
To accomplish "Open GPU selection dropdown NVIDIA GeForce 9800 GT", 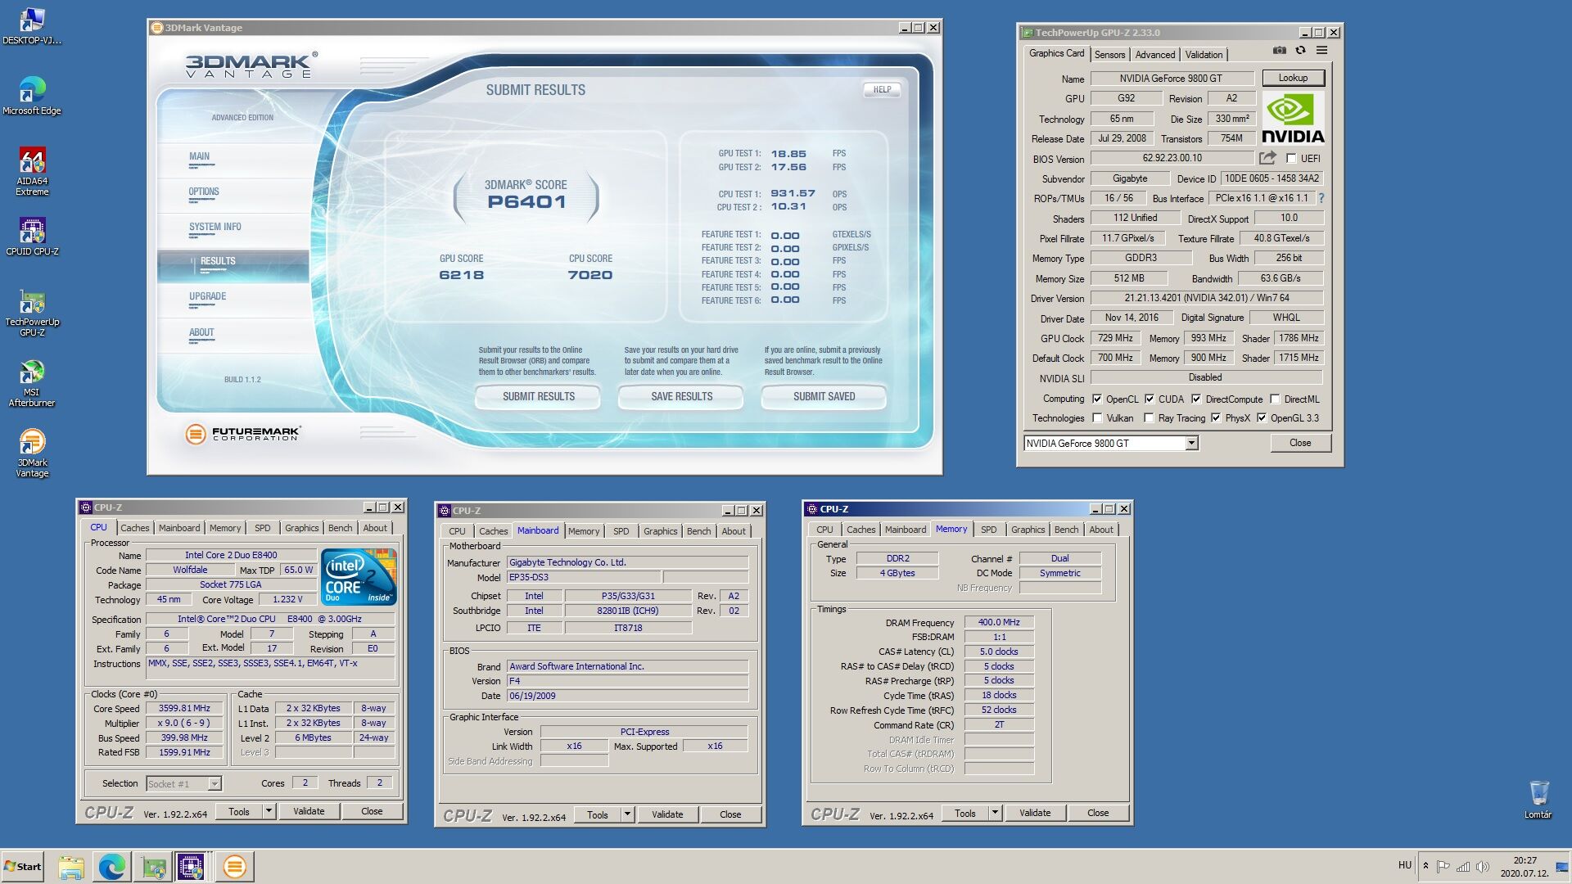I will coord(1111,443).
